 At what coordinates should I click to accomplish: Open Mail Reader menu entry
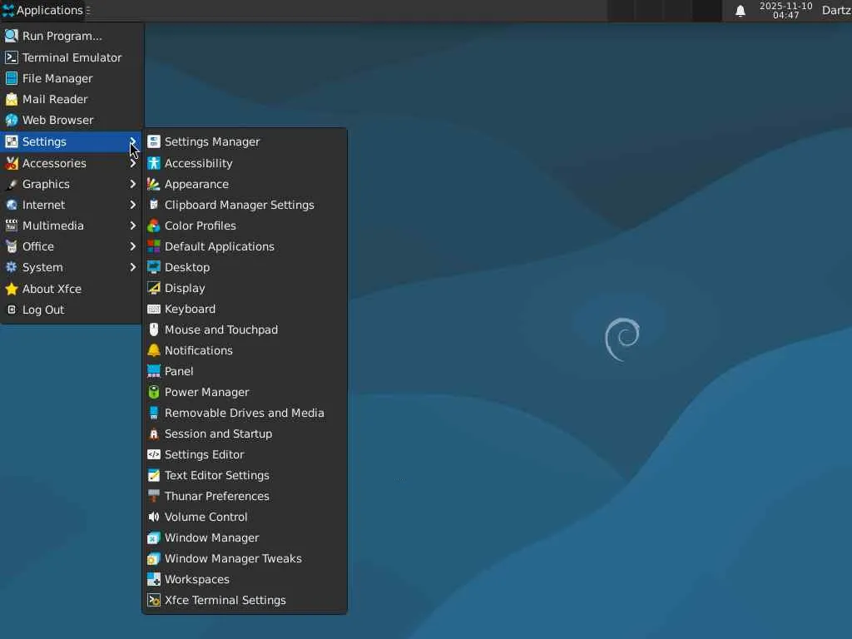[x=72, y=100]
